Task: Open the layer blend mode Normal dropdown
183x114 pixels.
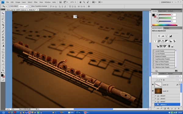Action: tap(160, 77)
